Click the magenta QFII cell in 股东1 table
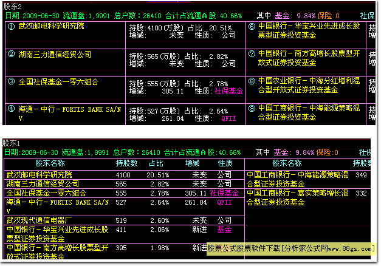The height and width of the screenshot is (266, 381). point(224,202)
